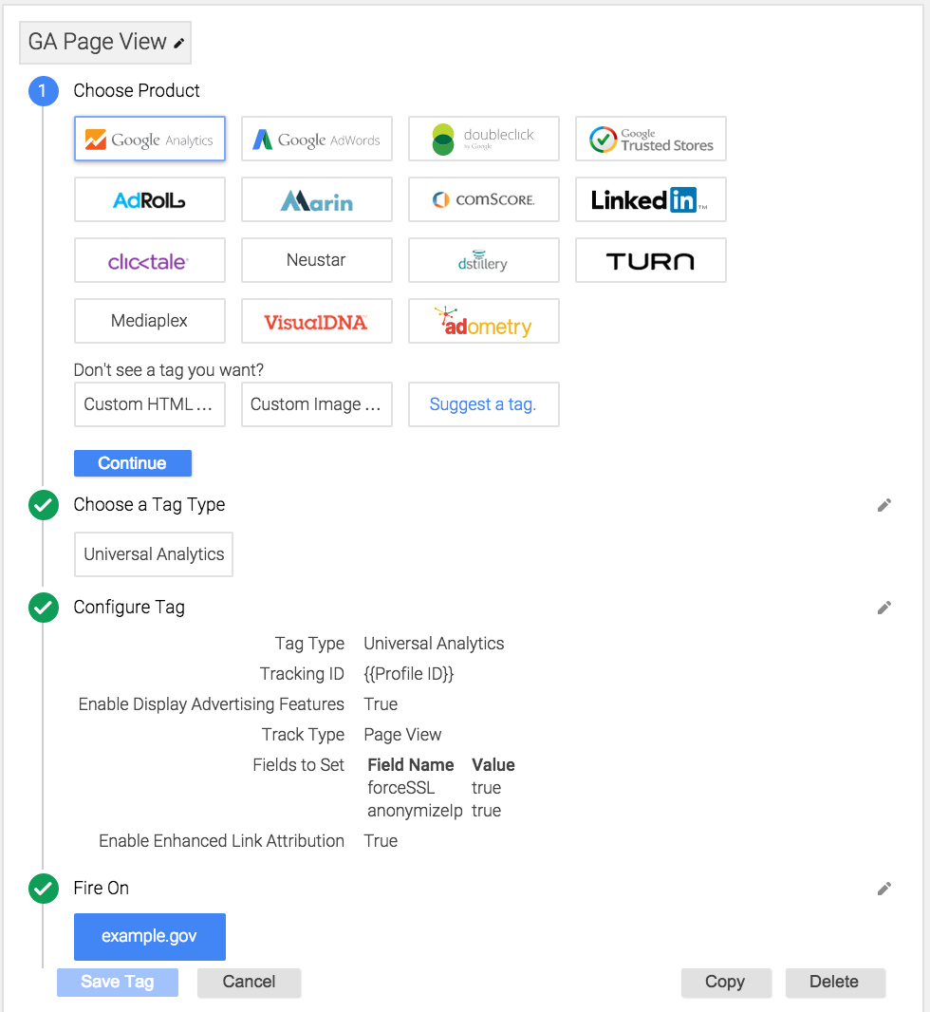The image size is (930, 1012).
Task: Choose the Neustar product tile
Action: coord(317,260)
